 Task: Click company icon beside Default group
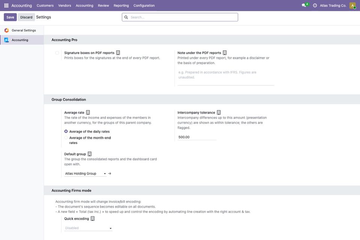pyautogui.click(x=90, y=154)
